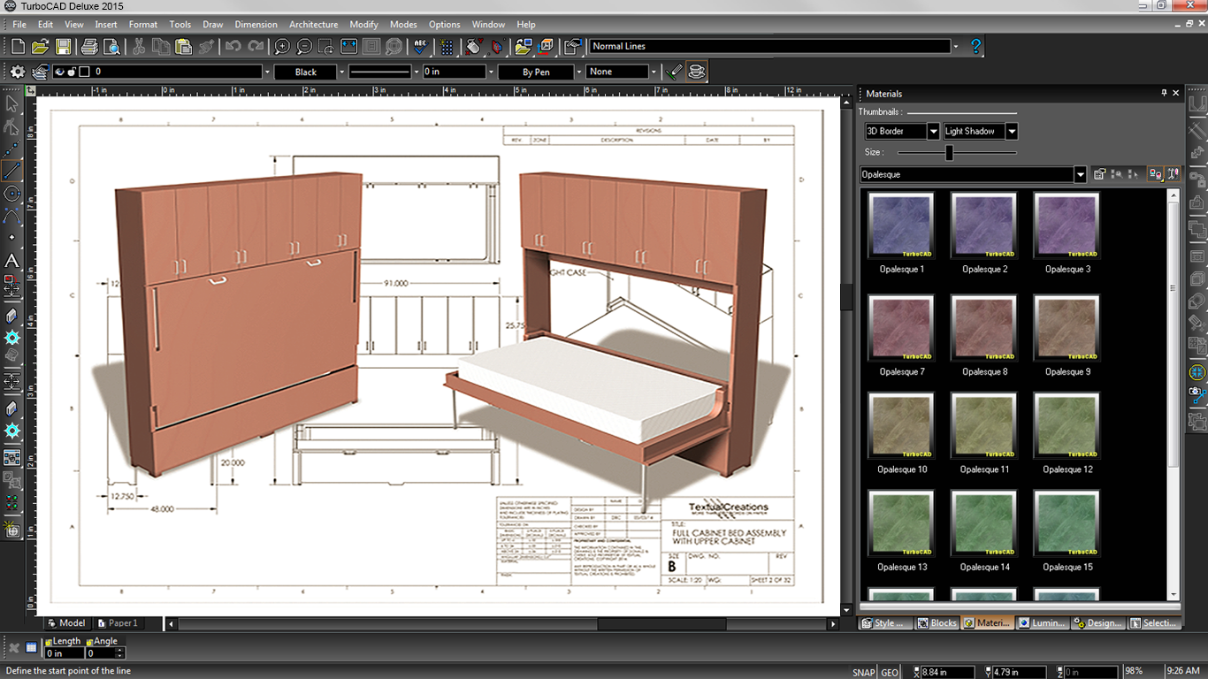Click the New document icon

[x=18, y=47]
